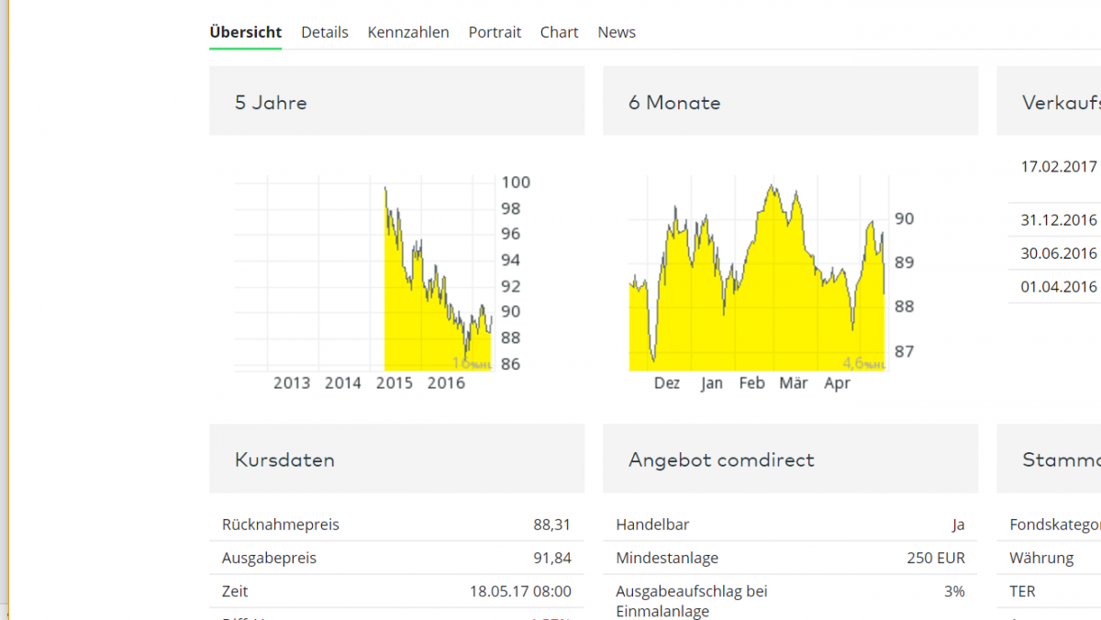1101x620 pixels.
Task: Click the 31.12.2016 date entry
Action: 1059,220
